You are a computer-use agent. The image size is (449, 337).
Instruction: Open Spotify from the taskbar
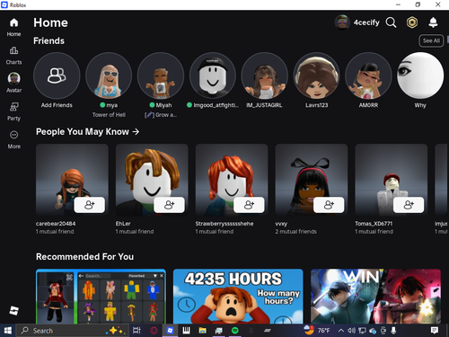point(235,331)
